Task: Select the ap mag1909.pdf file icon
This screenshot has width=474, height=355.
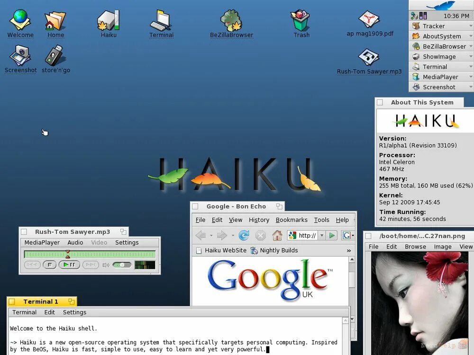Action: pyautogui.click(x=370, y=23)
